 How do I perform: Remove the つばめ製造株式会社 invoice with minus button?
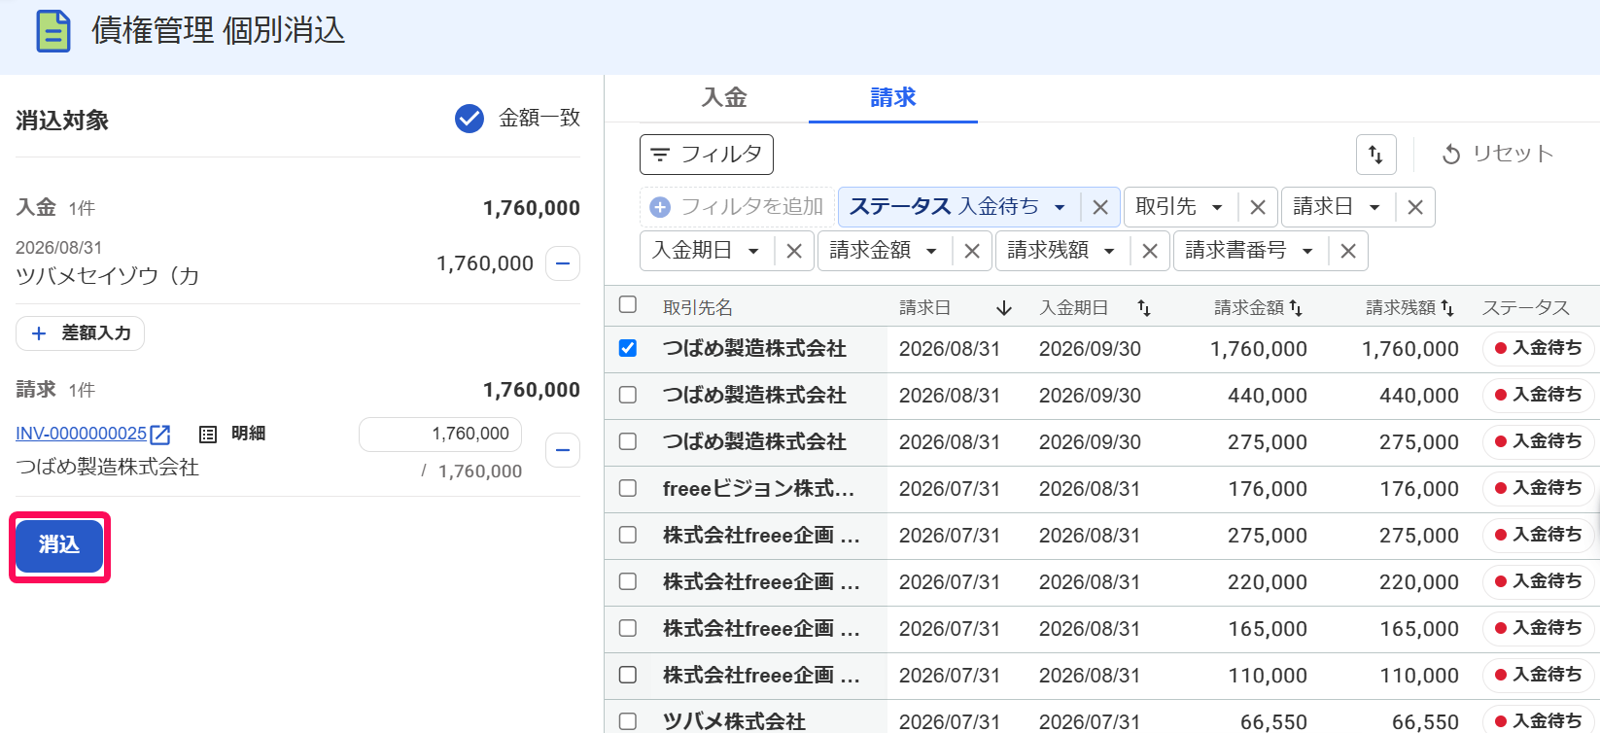(563, 450)
